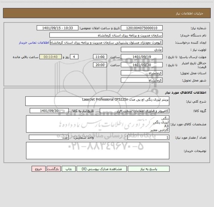This screenshot has width=214, height=207.
Task: Select the شماره نیاز field 1201004075000010
Action: tap(142, 28)
